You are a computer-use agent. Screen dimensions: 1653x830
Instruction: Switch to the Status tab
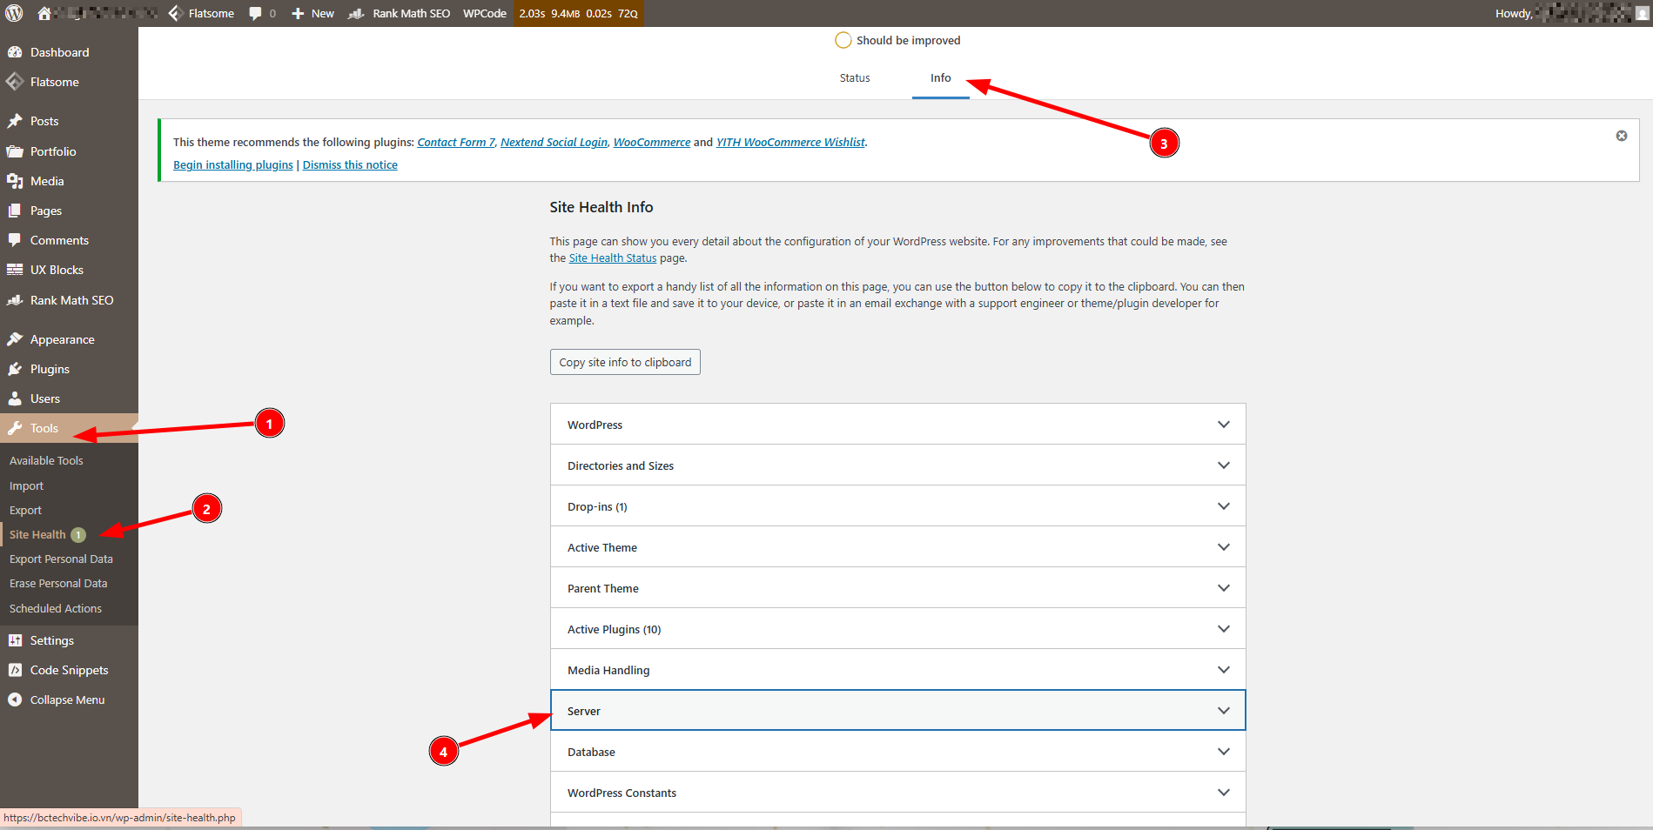854,78
